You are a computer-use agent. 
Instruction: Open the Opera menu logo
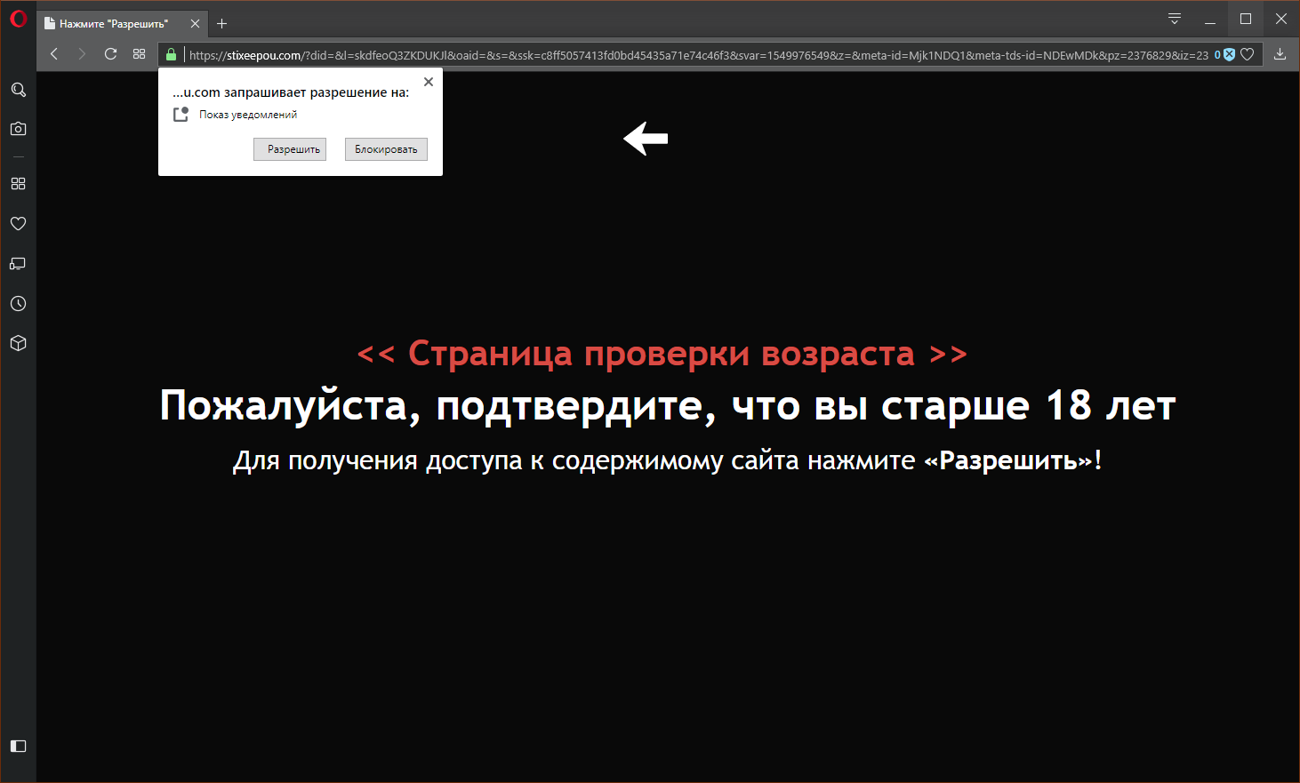(x=18, y=19)
